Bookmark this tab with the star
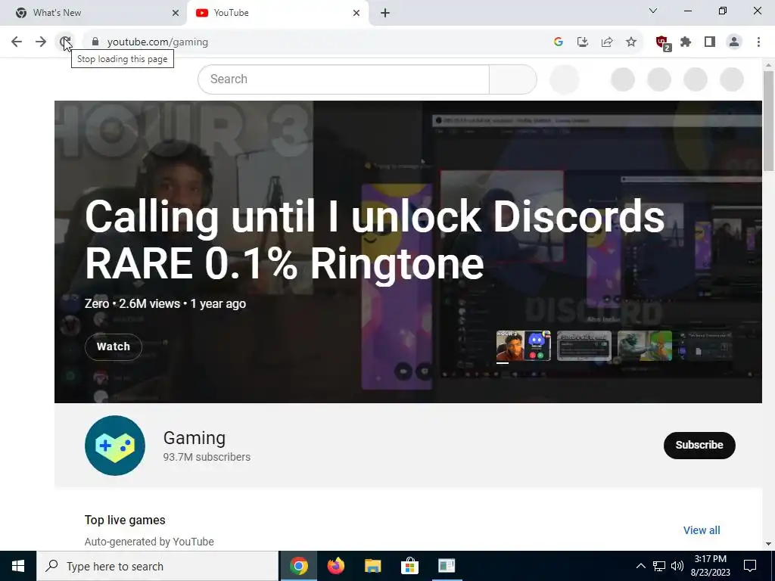The width and height of the screenshot is (775, 581). (631, 42)
